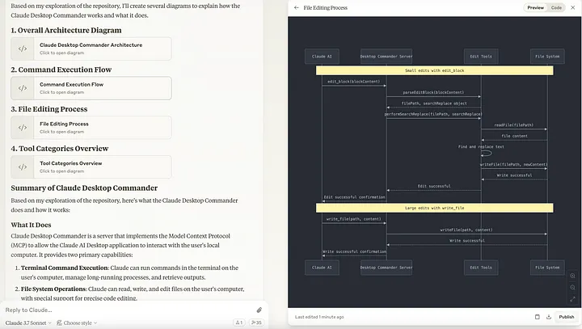Open the Choose style dropdown

[x=77, y=323]
